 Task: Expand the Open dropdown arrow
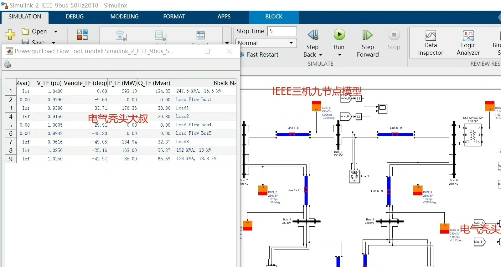click(x=56, y=32)
